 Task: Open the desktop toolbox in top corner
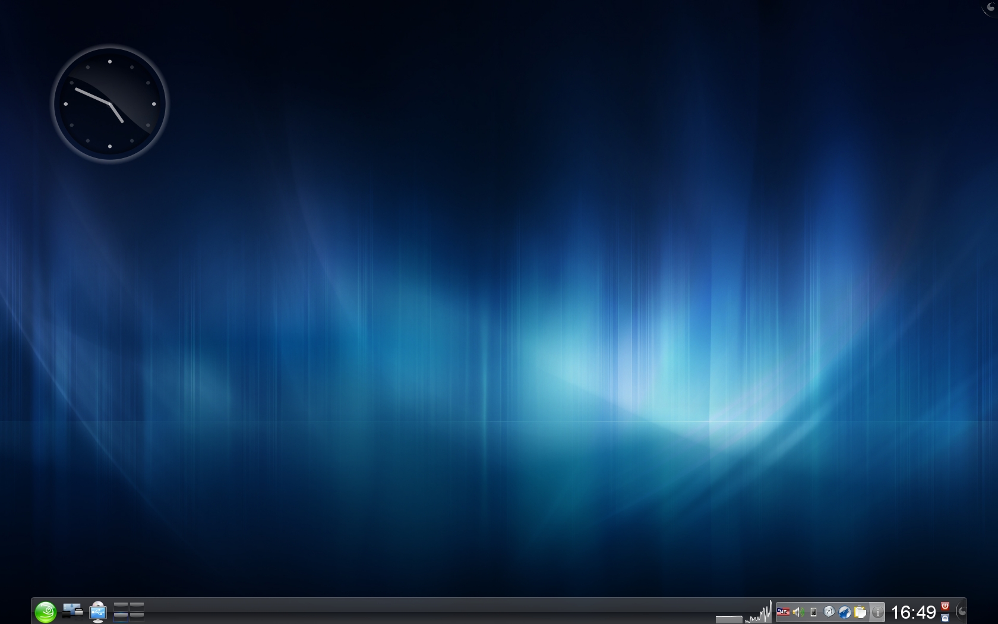(x=990, y=8)
